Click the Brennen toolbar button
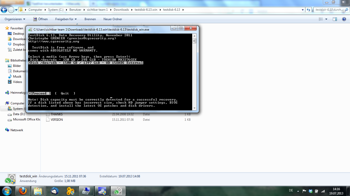Screen dimensions: 350x196 tap(90, 19)
